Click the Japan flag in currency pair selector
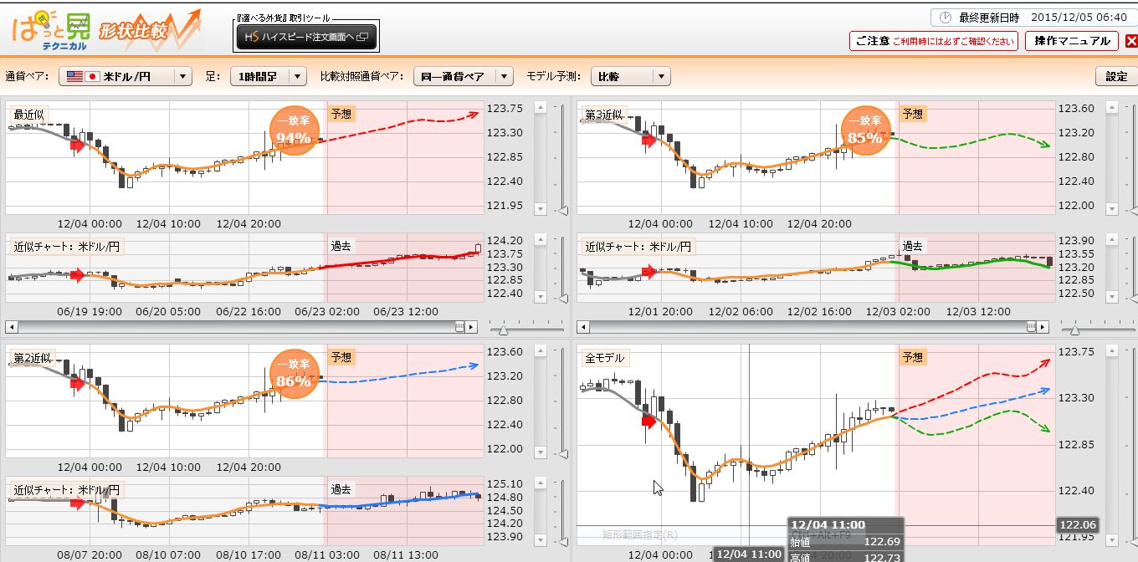 pyautogui.click(x=94, y=76)
